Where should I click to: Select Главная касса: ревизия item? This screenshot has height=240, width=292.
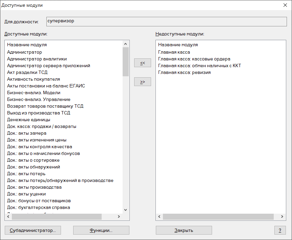tap(184, 72)
